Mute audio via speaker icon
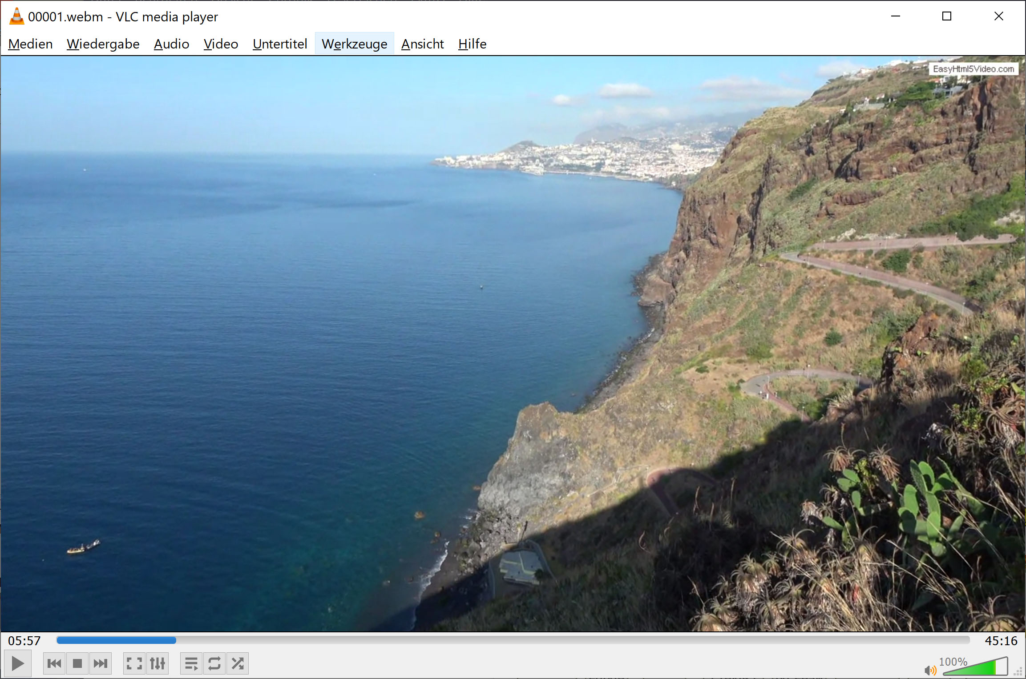Image resolution: width=1026 pixels, height=679 pixels. click(930, 670)
